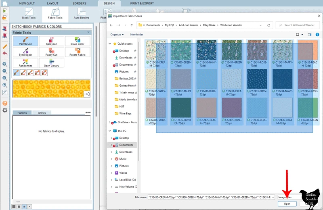This screenshot has height=210, width=323.
Task: Click the back arrow in file dialog
Action: click(111, 25)
